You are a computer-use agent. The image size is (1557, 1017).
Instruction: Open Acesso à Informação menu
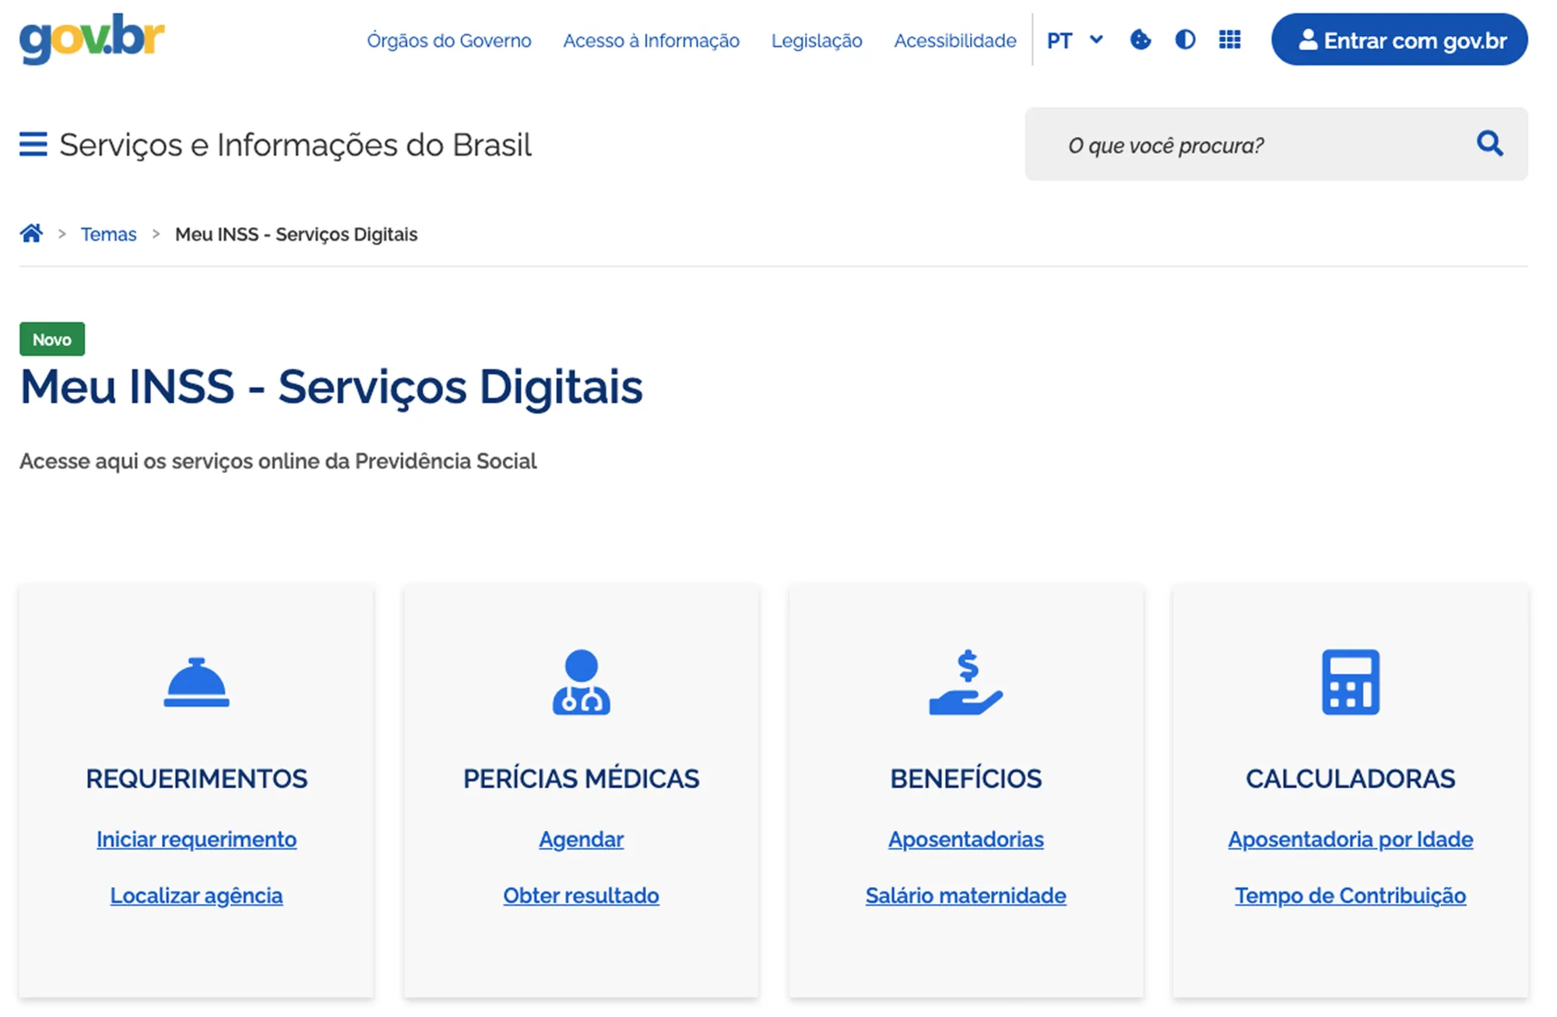tap(652, 40)
